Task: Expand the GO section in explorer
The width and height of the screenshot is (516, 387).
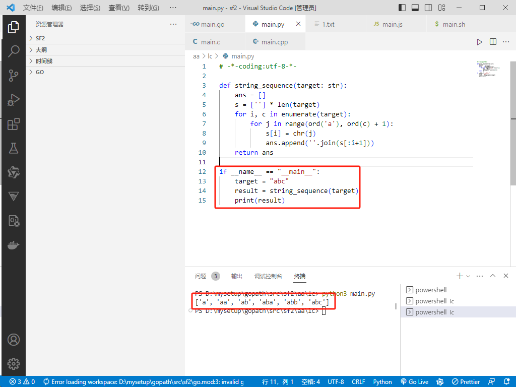Action: coord(105,72)
